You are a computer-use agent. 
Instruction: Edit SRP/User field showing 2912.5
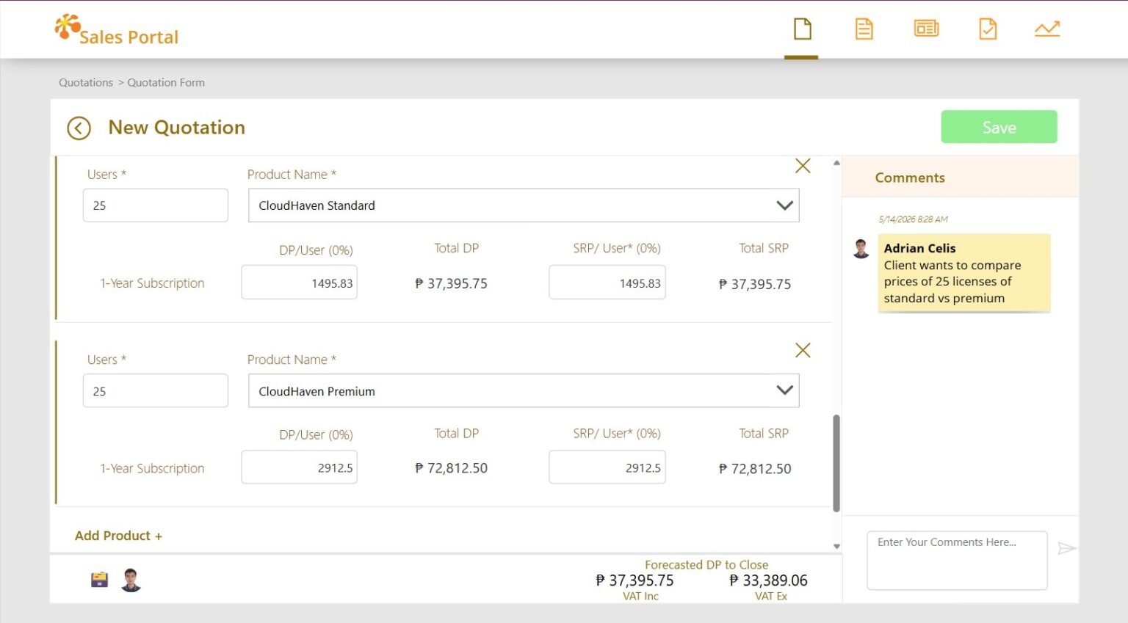click(607, 467)
